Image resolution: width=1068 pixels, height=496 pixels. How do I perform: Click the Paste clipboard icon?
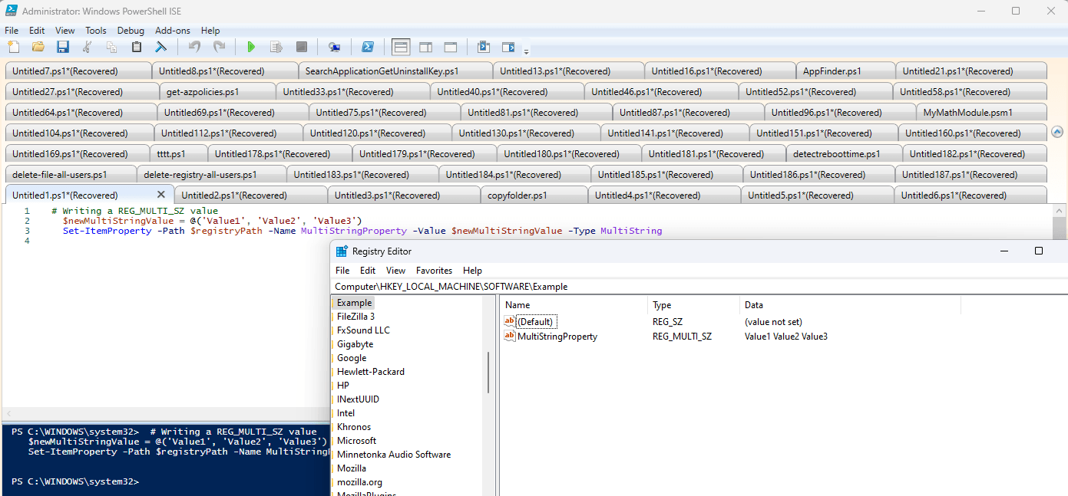tap(137, 47)
